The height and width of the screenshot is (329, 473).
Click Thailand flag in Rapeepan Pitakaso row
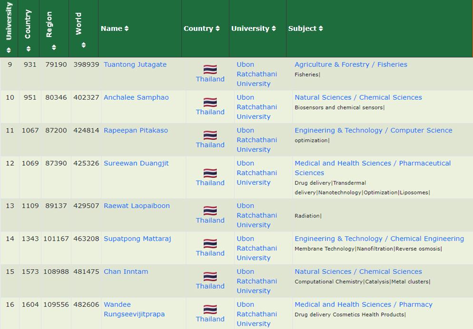click(210, 135)
